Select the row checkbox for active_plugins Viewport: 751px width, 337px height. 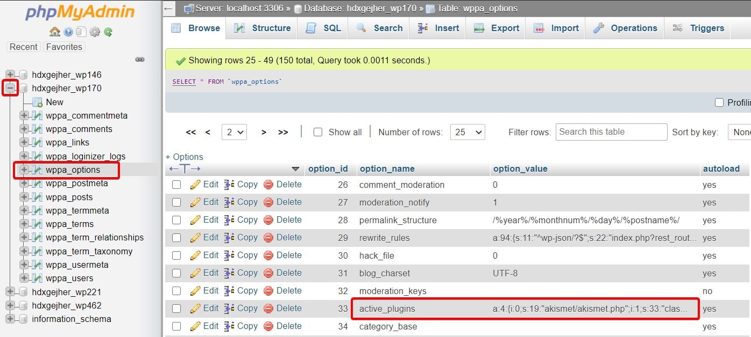(176, 308)
